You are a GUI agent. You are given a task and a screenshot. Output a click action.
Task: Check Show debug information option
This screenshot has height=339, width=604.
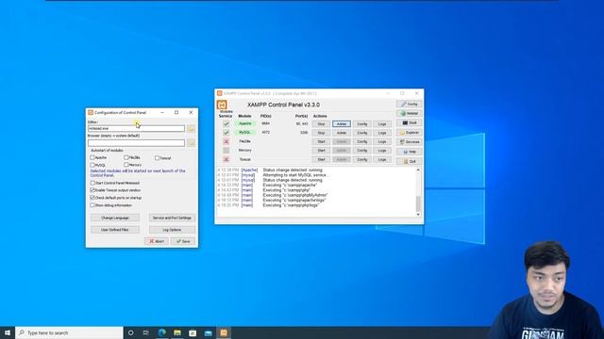92,205
